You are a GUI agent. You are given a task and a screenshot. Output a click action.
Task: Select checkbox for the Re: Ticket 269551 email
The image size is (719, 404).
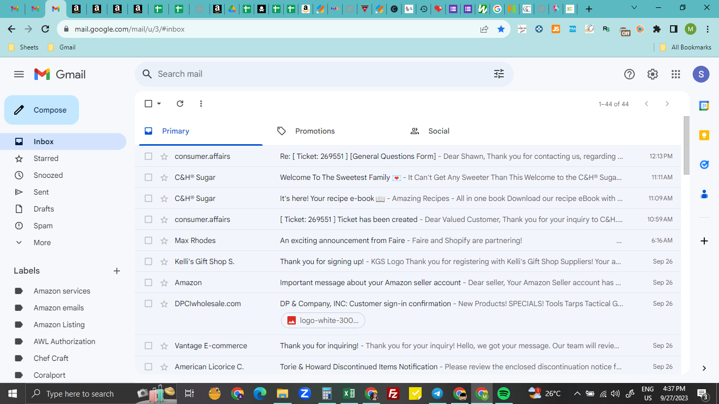pos(148,156)
